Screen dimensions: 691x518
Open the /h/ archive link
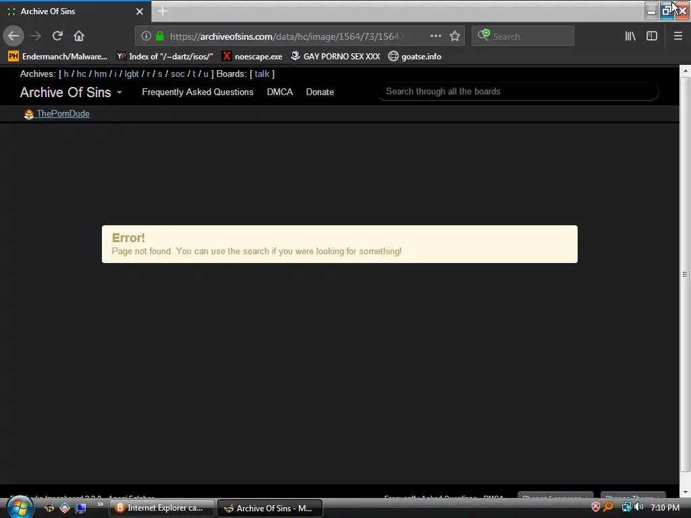coord(66,74)
